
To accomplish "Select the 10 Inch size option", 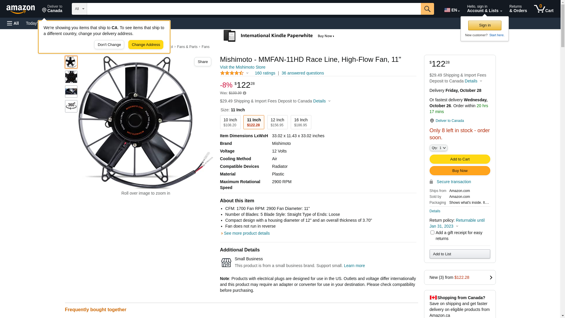I will [x=230, y=122].
